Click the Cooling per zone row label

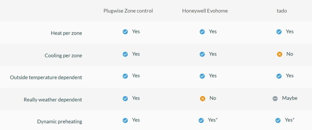[x=63, y=55]
